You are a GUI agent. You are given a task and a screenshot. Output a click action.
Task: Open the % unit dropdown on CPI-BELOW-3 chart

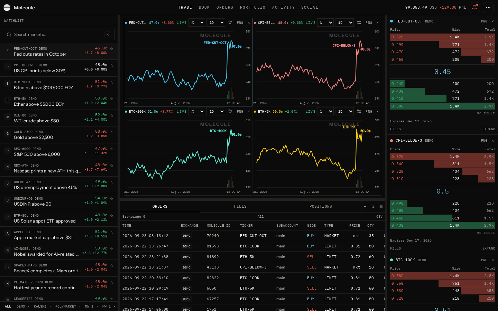pyautogui.click(x=326, y=23)
